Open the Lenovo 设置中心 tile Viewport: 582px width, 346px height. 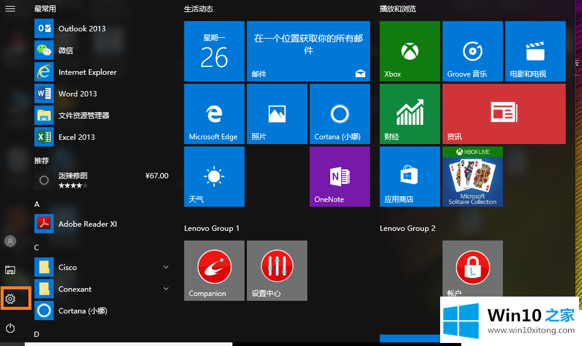pyautogui.click(x=277, y=271)
